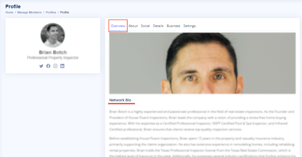Go to the Details tab
The height and width of the screenshot is (157, 302).
tap(158, 26)
